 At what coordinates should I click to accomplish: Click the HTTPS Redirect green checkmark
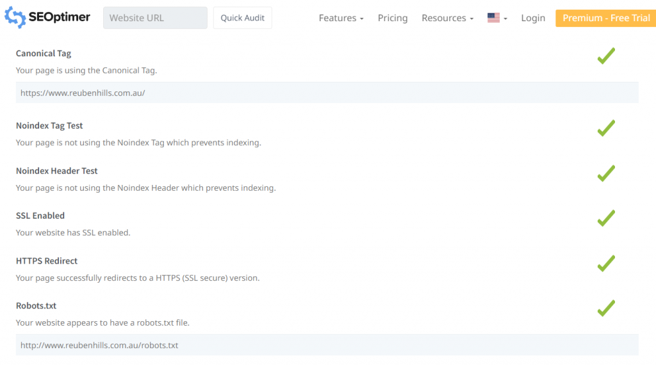pyautogui.click(x=606, y=263)
